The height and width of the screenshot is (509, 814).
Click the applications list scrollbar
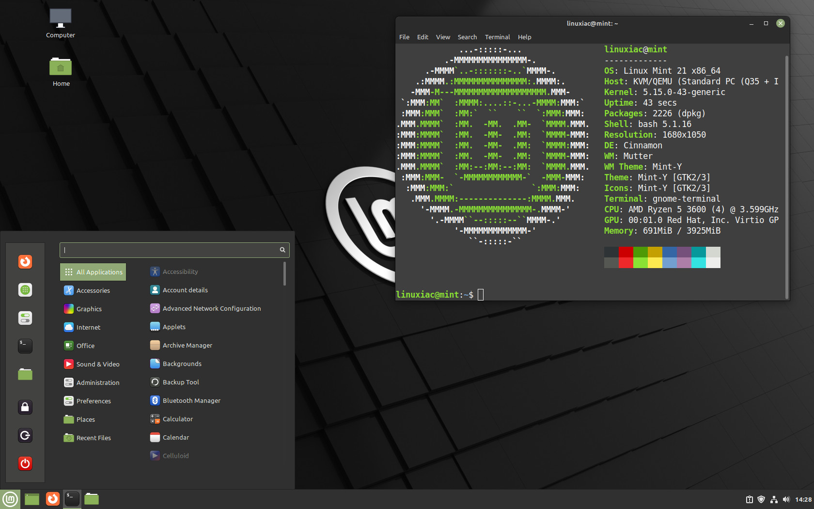[x=284, y=274]
